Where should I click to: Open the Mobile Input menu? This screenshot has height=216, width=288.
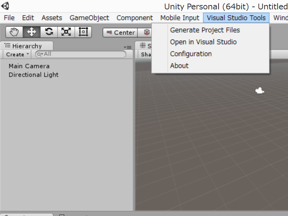[x=180, y=18]
